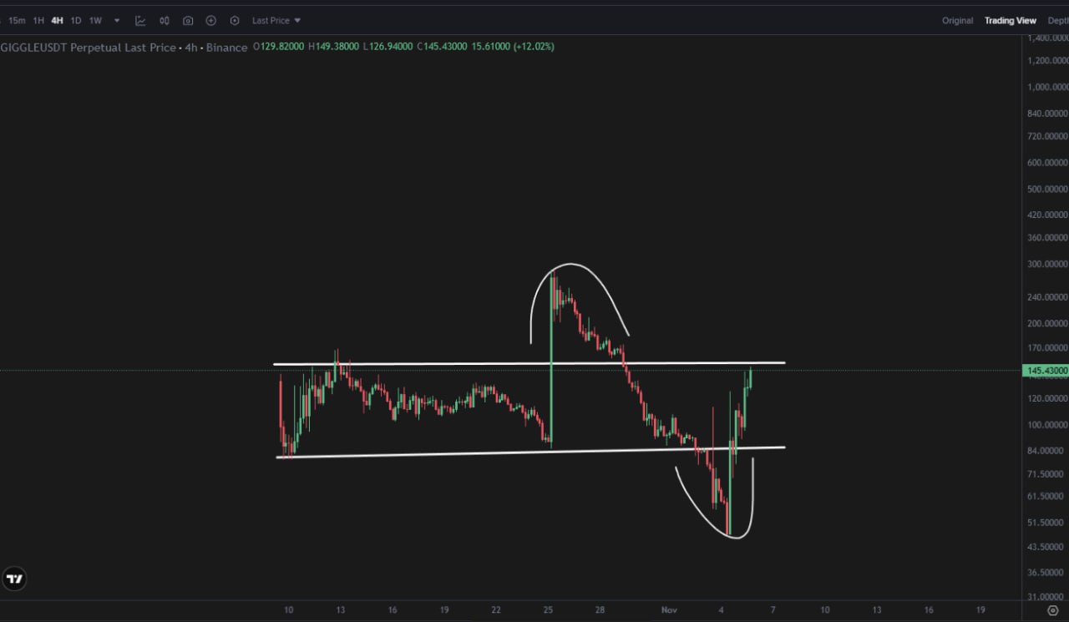Screen dimensions: 1069x622
Task: Click the 145.43000 current price label
Action: 1045,370
